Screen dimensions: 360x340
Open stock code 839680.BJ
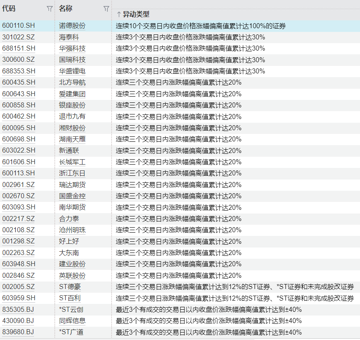[18, 332]
